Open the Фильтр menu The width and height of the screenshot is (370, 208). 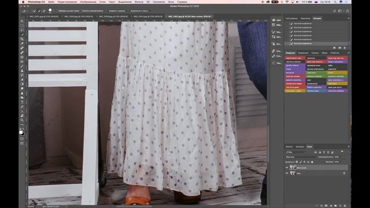[x=139, y=2]
